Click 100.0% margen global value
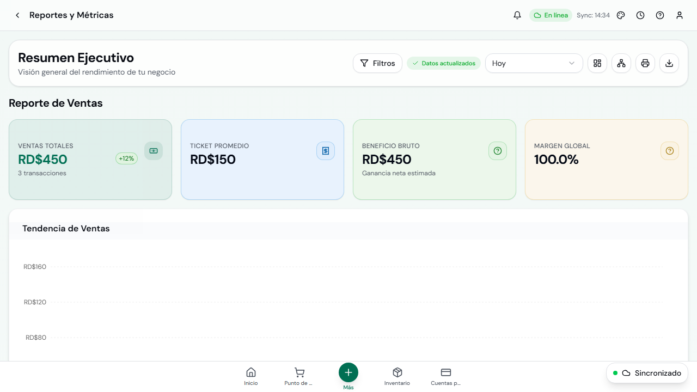 click(x=556, y=160)
